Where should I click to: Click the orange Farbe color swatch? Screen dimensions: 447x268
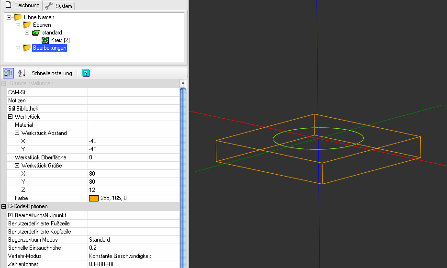94,198
